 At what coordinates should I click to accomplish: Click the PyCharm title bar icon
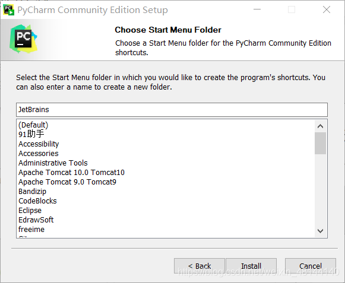8,10
